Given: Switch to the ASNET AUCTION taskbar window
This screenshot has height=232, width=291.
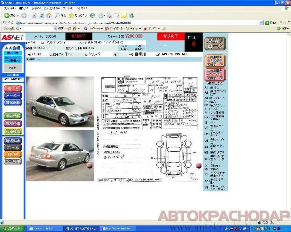Looking at the screenshot, I should tap(81, 229).
